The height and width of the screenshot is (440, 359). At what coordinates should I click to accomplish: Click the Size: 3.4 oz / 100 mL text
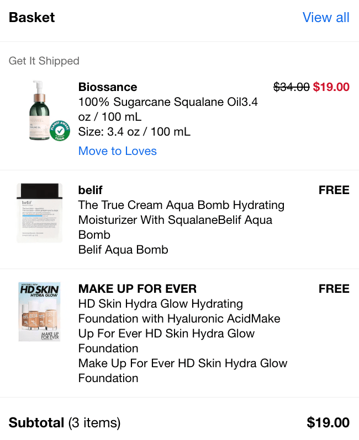[x=134, y=132]
